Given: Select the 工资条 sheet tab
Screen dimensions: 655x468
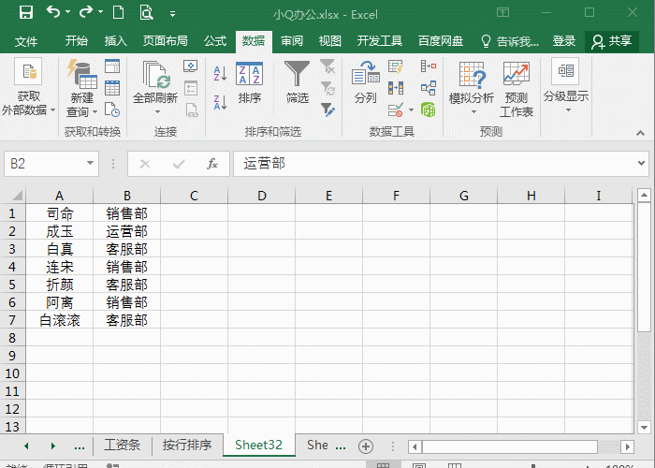Looking at the screenshot, I should [x=122, y=445].
